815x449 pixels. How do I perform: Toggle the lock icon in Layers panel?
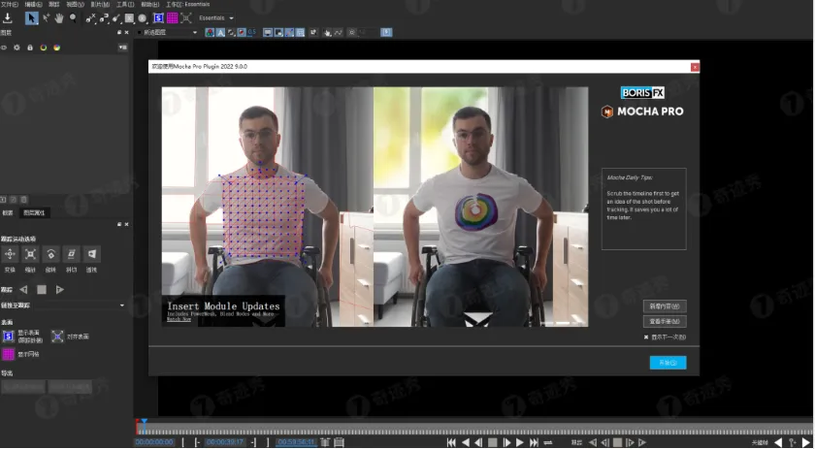pyautogui.click(x=30, y=48)
